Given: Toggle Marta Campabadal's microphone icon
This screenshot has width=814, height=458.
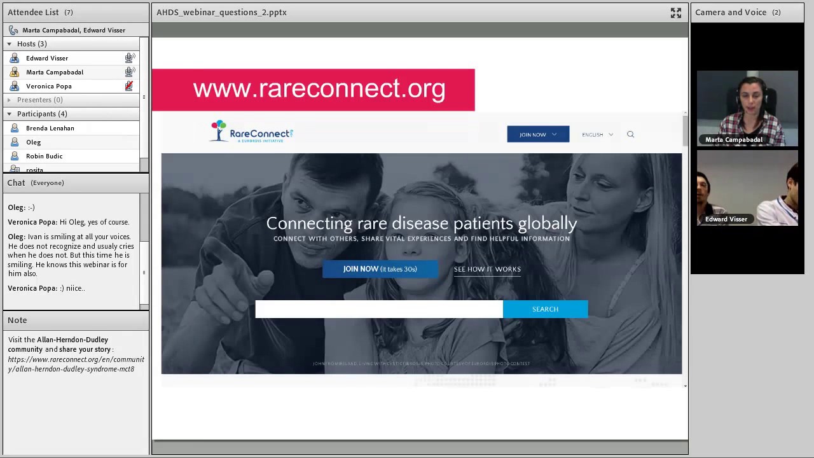Looking at the screenshot, I should (x=130, y=72).
